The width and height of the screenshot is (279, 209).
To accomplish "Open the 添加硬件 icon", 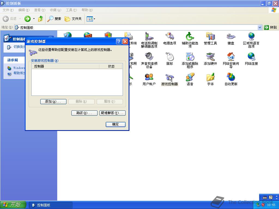I will click(x=210, y=59).
